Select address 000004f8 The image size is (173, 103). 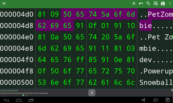pos(16,71)
